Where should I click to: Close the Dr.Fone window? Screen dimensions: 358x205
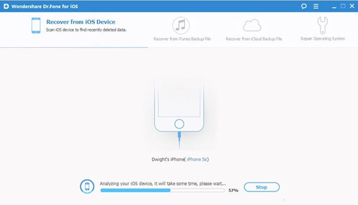352,6
